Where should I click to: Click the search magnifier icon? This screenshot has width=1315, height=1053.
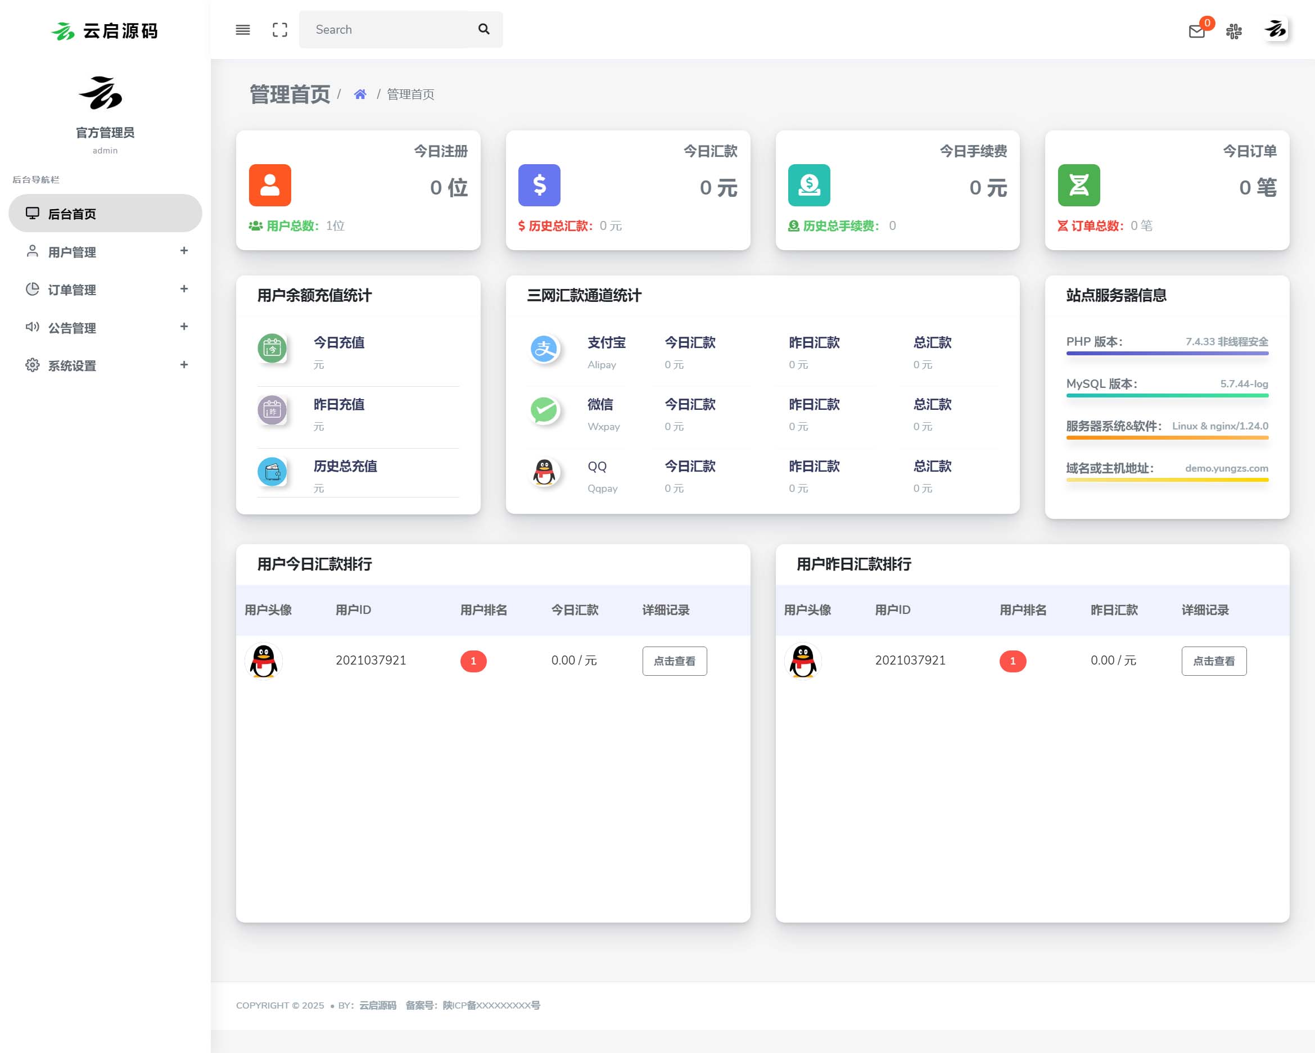pos(483,29)
